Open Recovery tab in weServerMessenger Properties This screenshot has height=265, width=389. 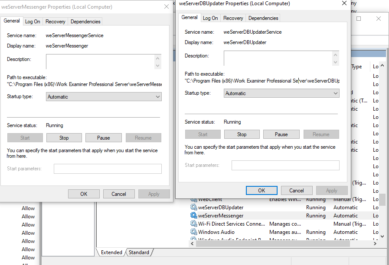tap(56, 22)
